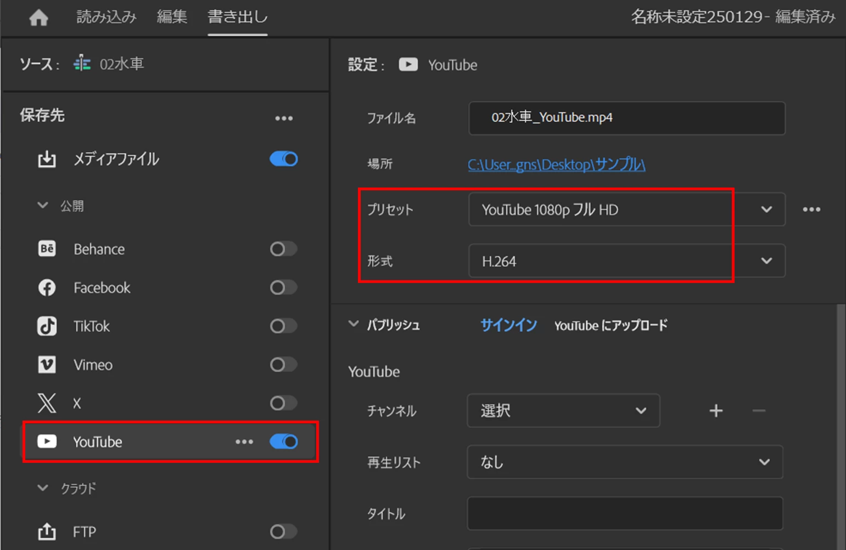Screen dimensions: 846x550
Task: Select the 書き出し tab
Action: [x=238, y=17]
